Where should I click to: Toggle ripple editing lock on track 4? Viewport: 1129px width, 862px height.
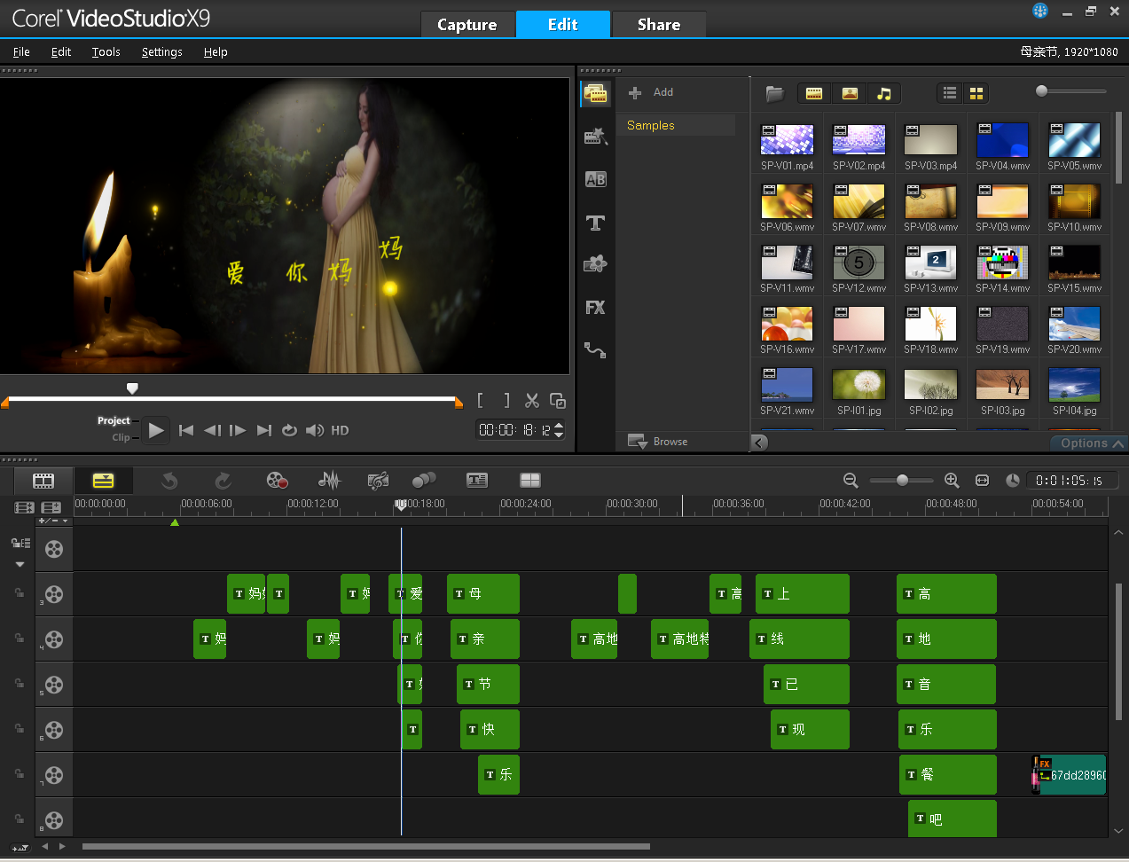19,638
